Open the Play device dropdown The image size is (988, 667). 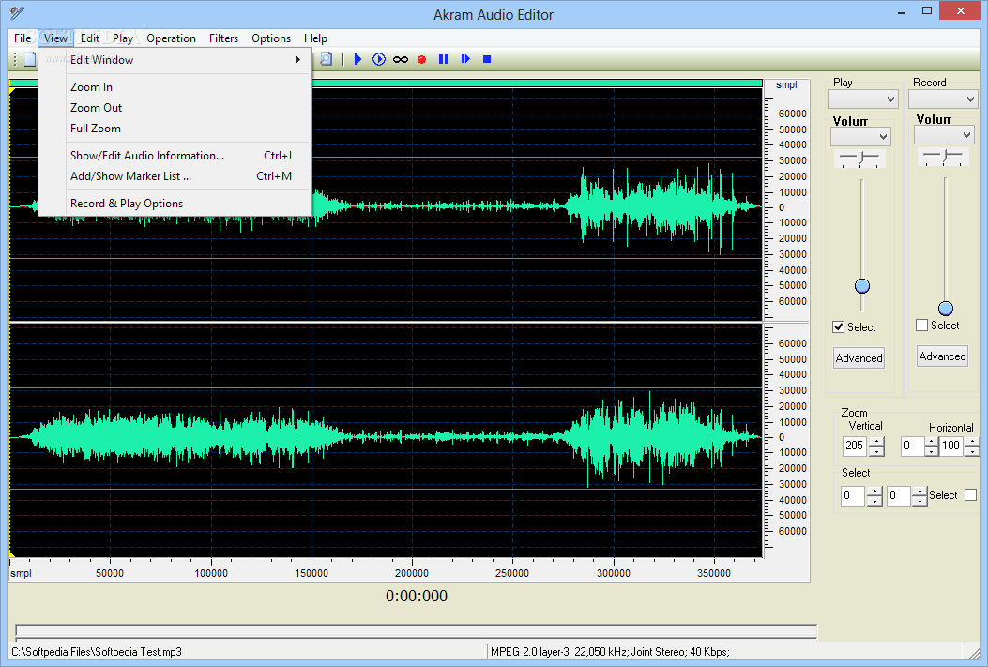pyautogui.click(x=863, y=99)
